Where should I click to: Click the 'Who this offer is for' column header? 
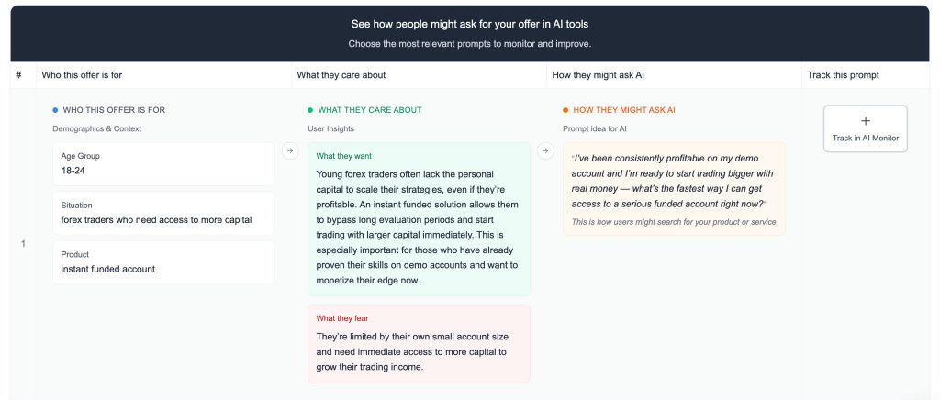coord(81,75)
